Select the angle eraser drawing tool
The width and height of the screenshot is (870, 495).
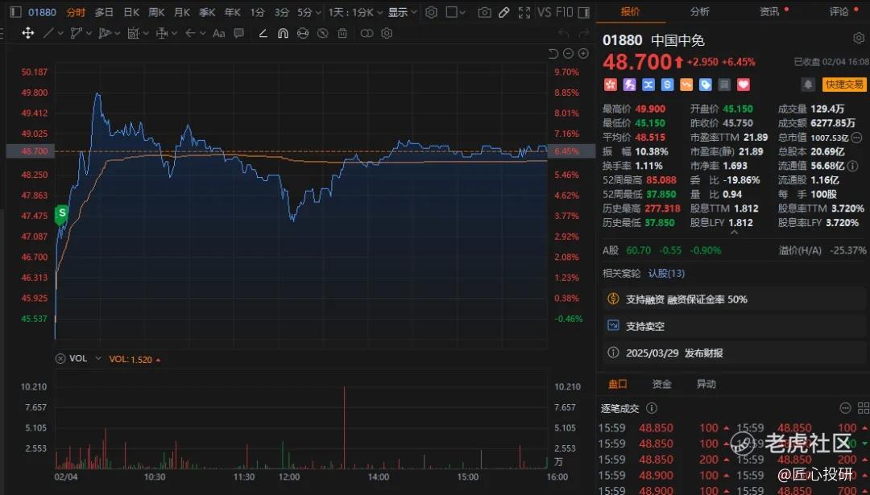pyautogui.click(x=263, y=33)
